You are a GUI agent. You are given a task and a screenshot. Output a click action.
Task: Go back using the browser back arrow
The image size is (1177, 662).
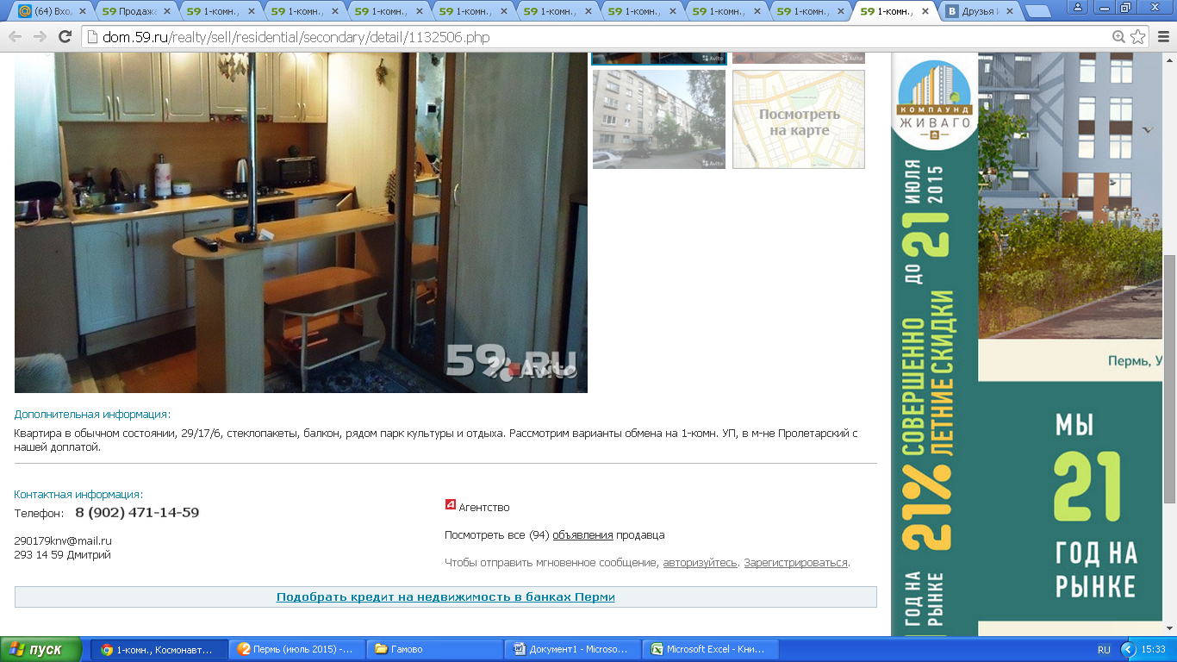click(x=16, y=37)
